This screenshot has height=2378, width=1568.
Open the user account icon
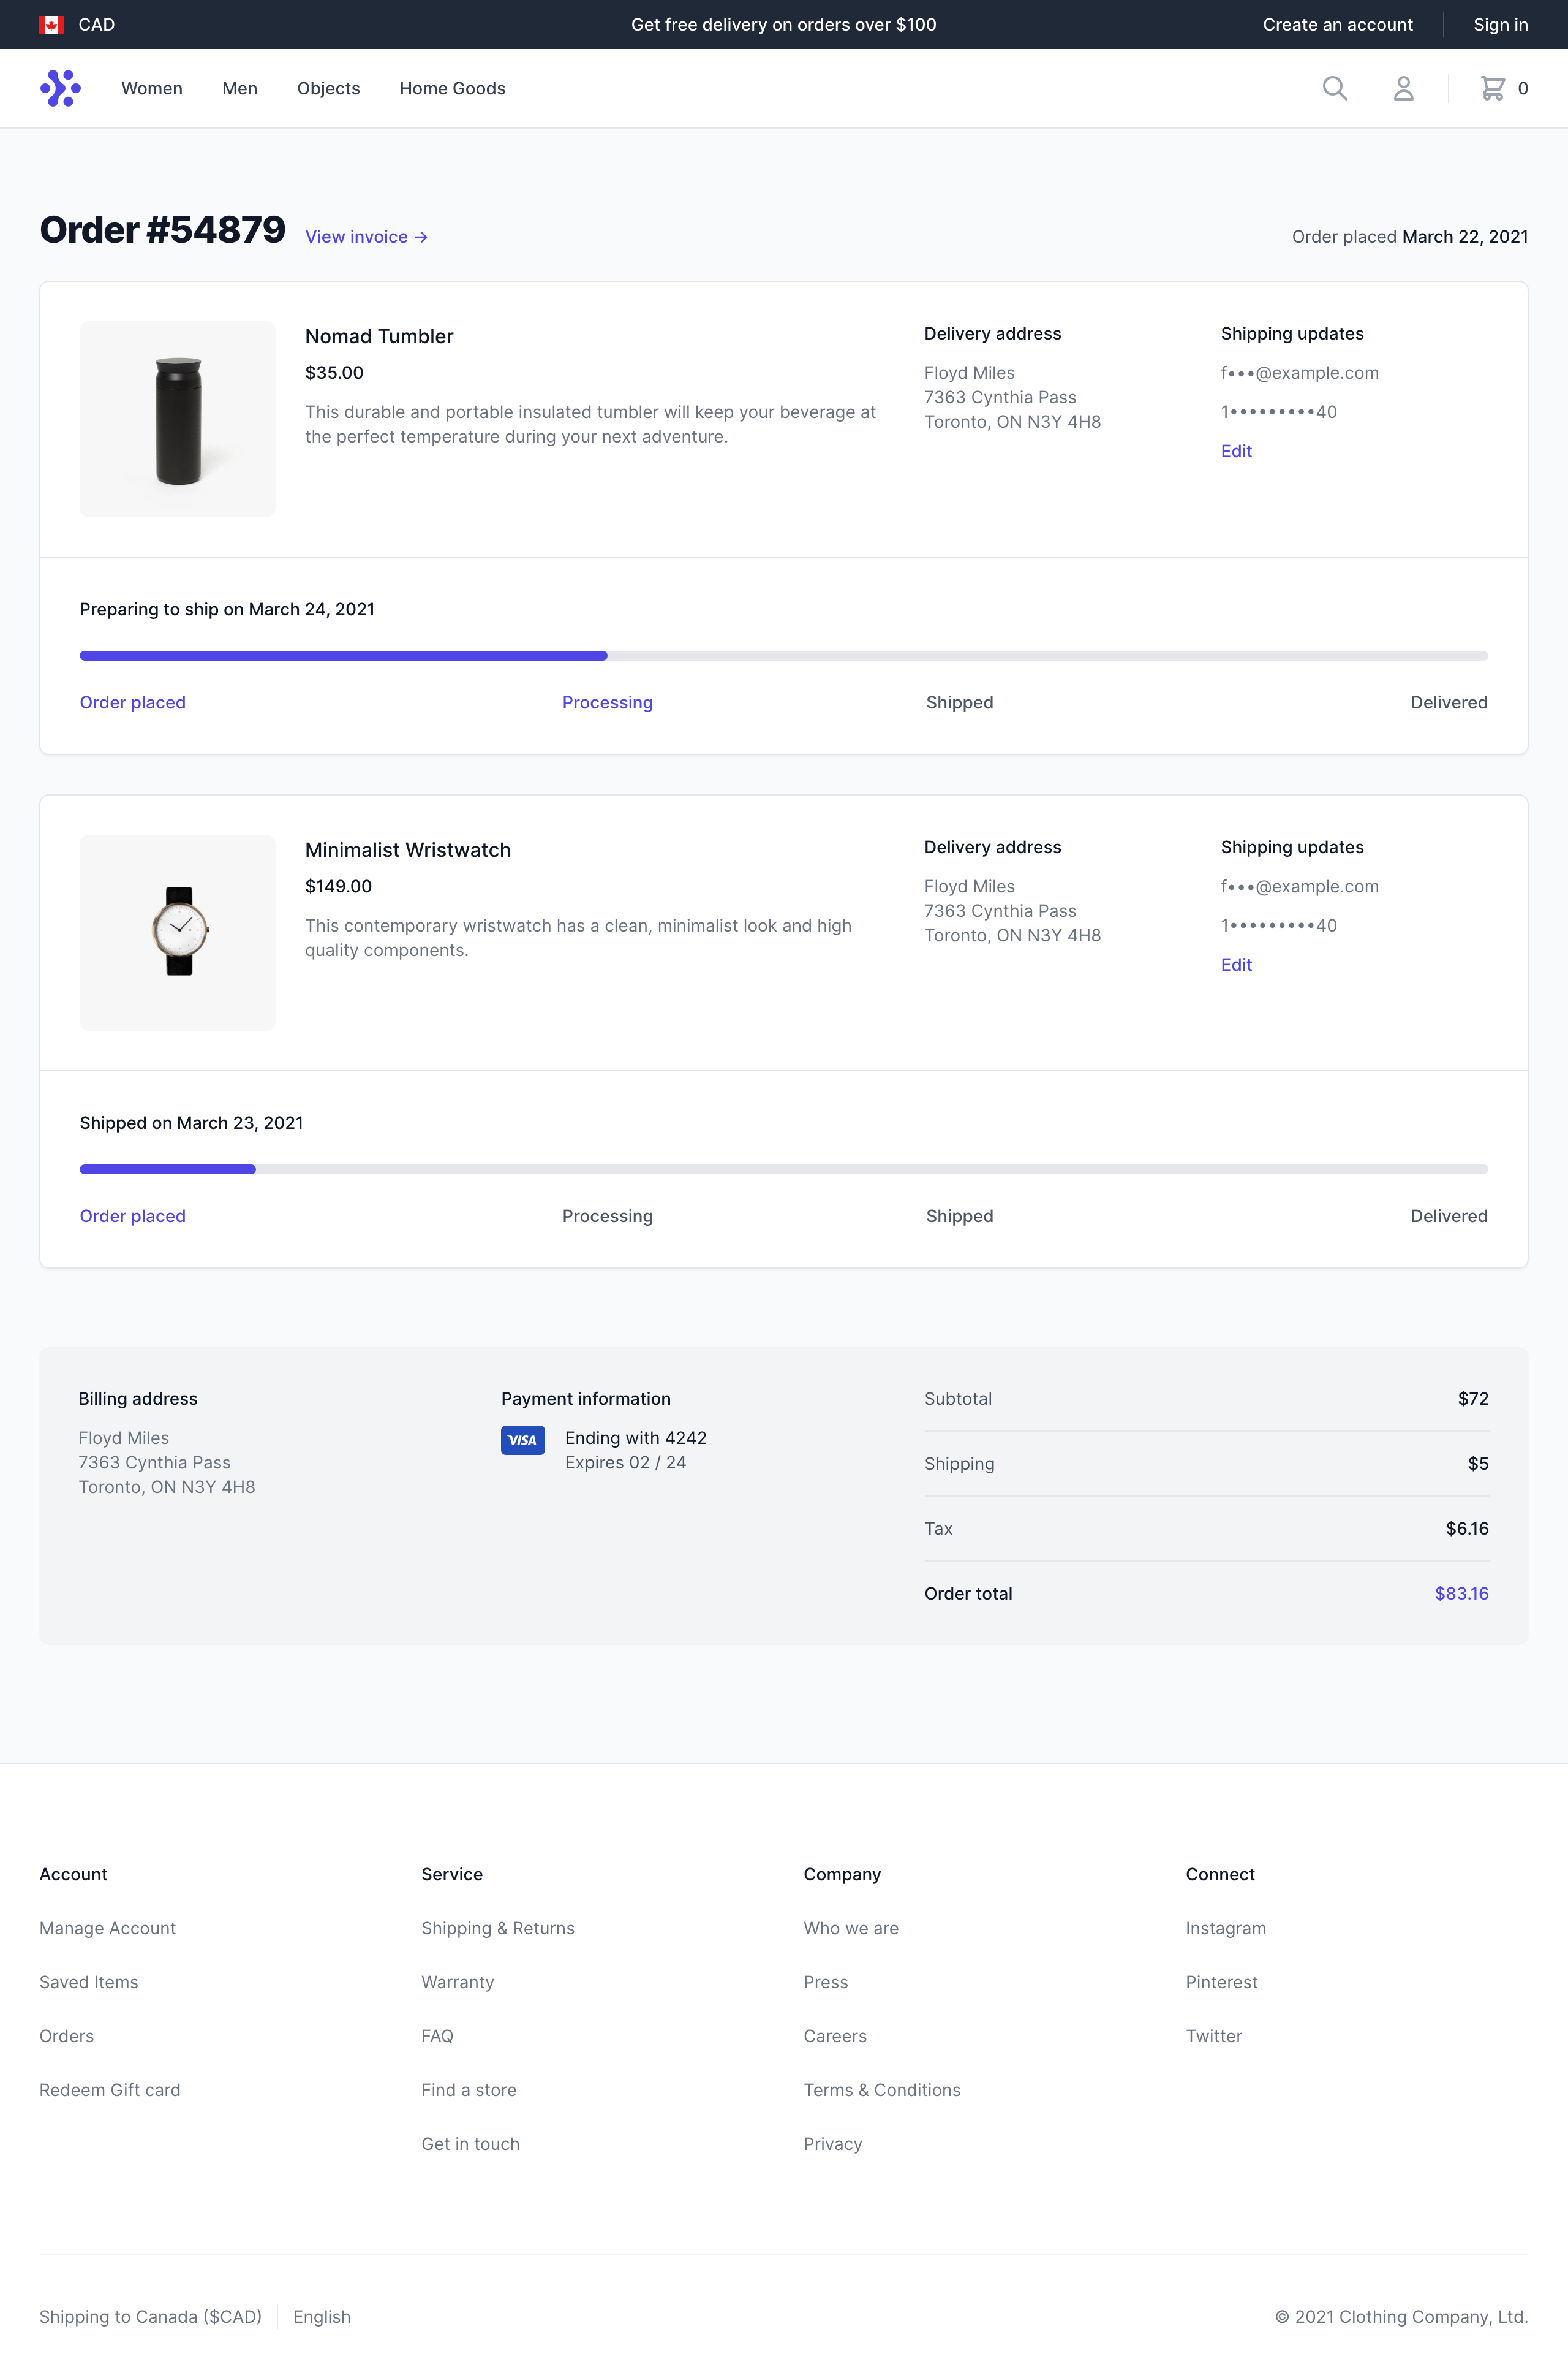[x=1403, y=88]
